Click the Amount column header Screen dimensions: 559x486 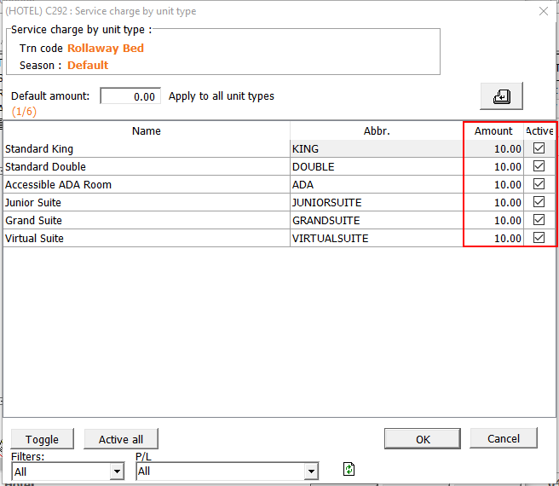(493, 131)
